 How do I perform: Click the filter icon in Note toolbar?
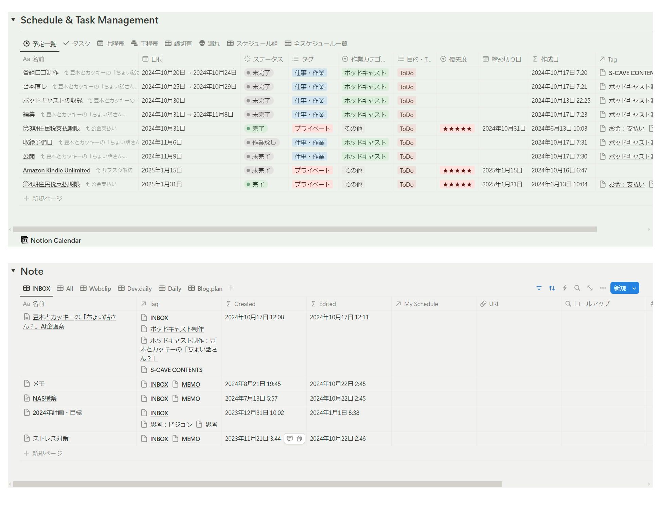(539, 288)
